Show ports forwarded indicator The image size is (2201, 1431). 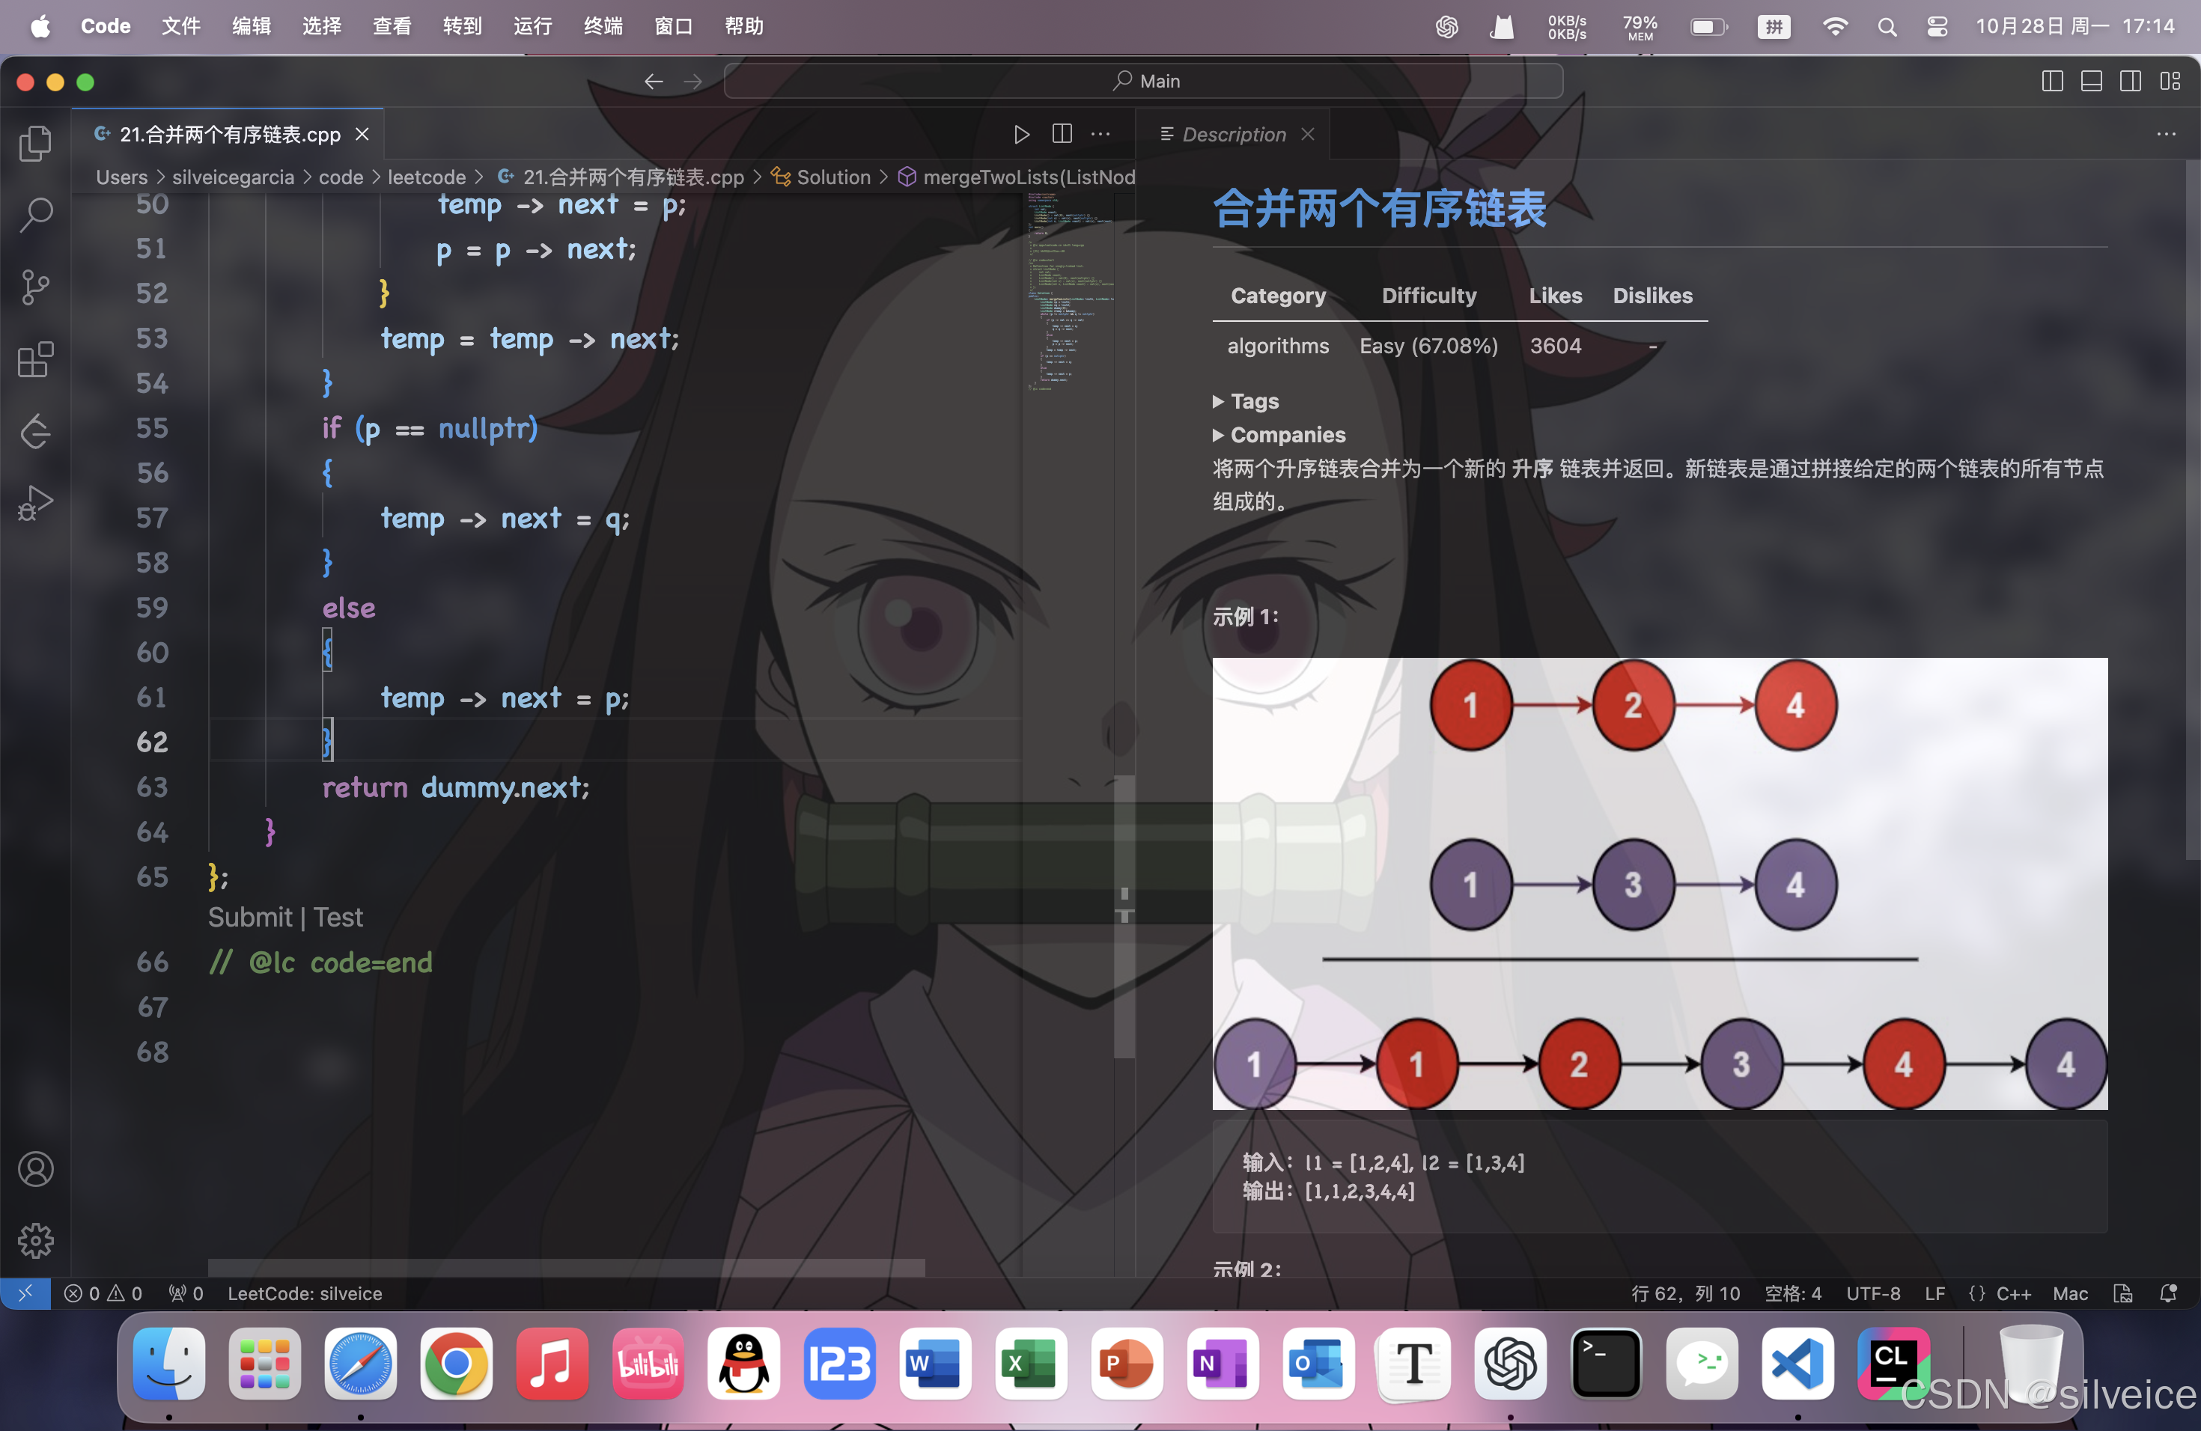tap(185, 1293)
